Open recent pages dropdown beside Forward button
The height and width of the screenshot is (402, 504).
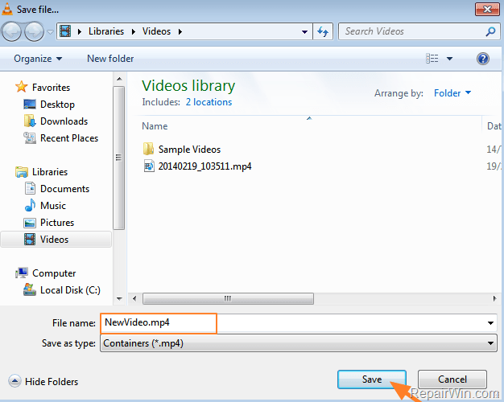pyautogui.click(x=50, y=32)
